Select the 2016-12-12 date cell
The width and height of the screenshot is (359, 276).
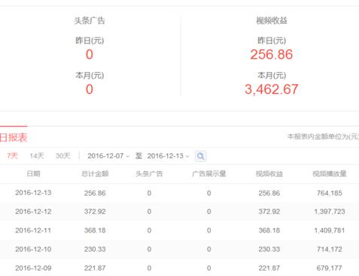coord(33,211)
